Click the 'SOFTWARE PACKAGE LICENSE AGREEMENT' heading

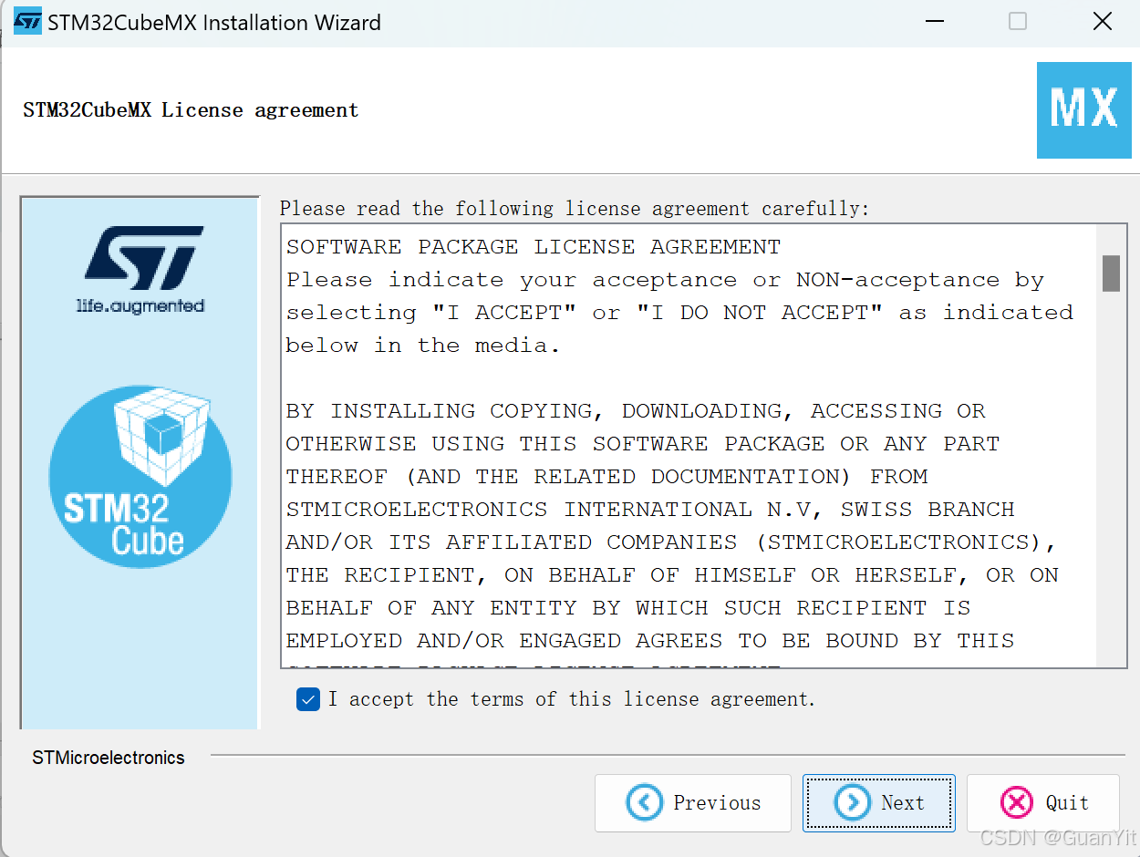[x=534, y=247]
